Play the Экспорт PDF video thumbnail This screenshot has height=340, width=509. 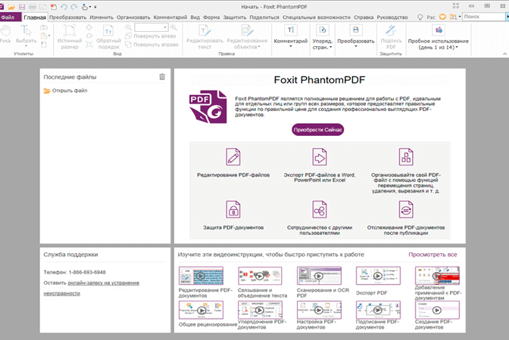coord(370,276)
